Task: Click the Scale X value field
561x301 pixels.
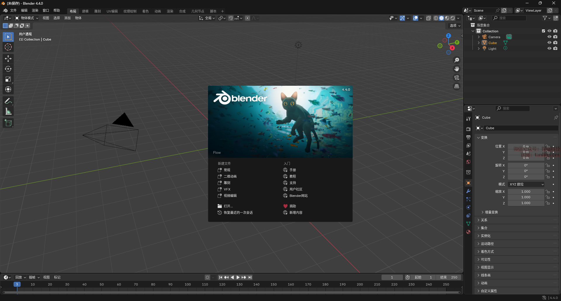Action: tap(526, 192)
